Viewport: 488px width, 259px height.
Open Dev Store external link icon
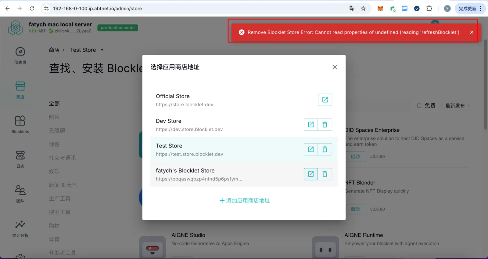(311, 124)
